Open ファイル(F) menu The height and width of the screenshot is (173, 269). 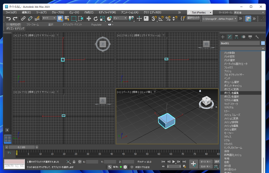pos(11,12)
